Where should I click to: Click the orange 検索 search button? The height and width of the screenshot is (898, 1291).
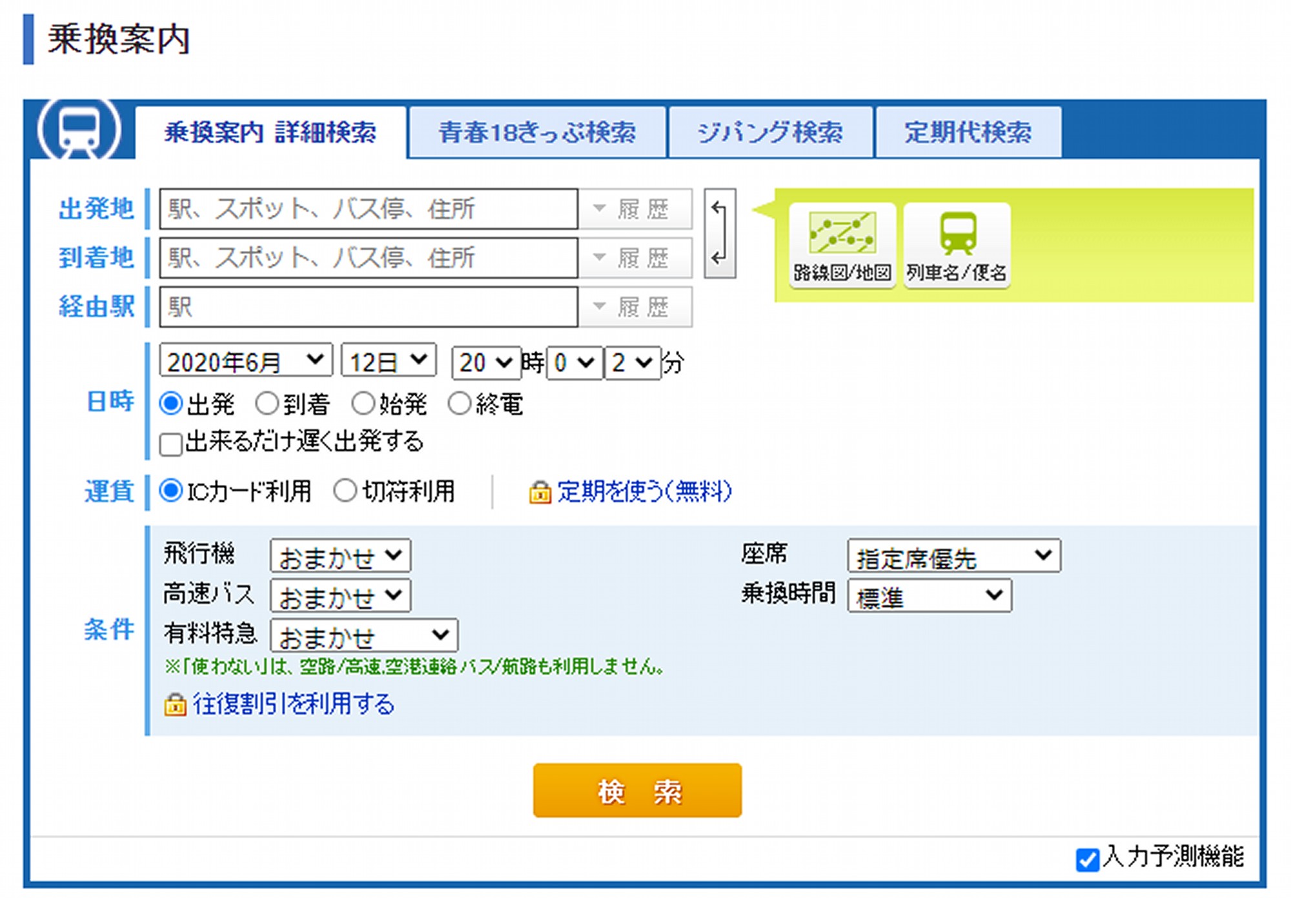(x=637, y=790)
